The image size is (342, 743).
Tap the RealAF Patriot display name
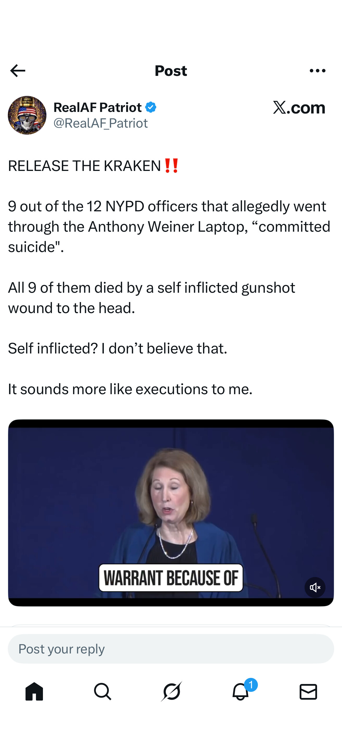97,108
